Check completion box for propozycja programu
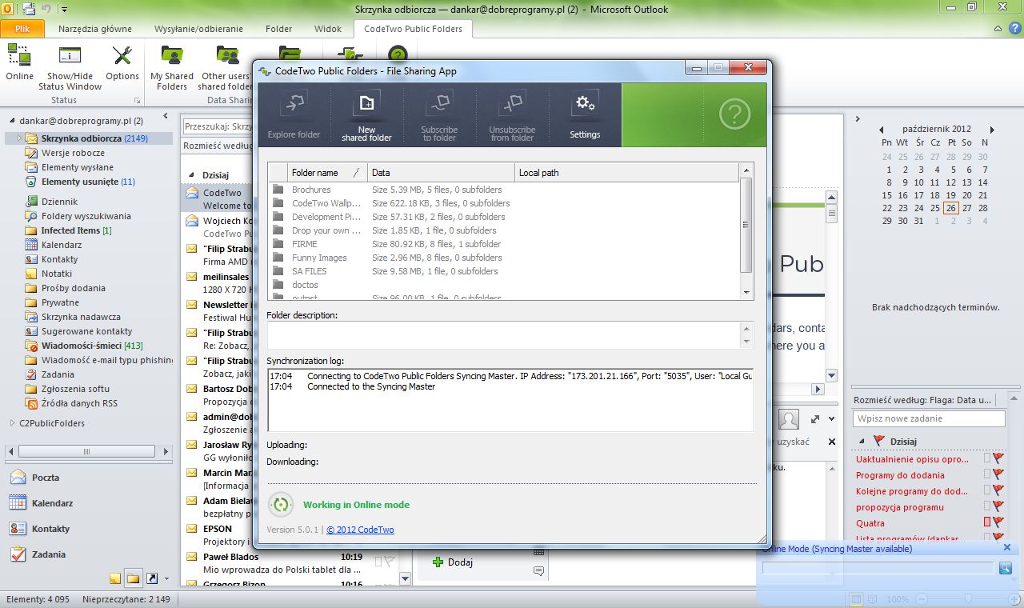Image resolution: width=1024 pixels, height=608 pixels. pyautogui.click(x=987, y=506)
